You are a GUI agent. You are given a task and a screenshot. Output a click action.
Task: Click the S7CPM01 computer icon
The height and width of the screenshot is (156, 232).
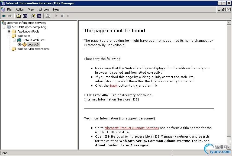click(9, 27)
